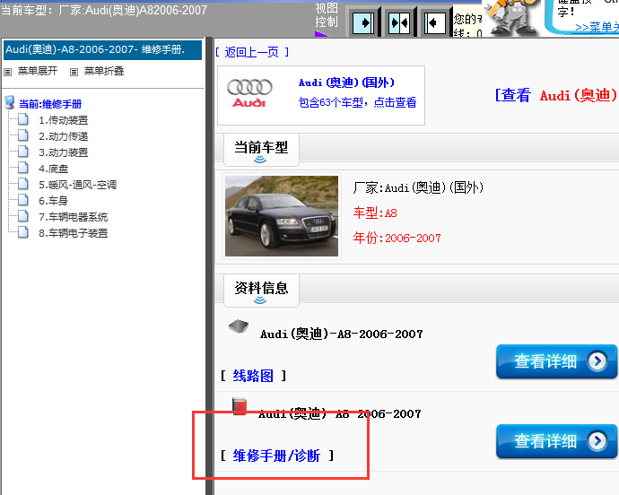Click the page icon beside 1.传动装置

click(23, 119)
